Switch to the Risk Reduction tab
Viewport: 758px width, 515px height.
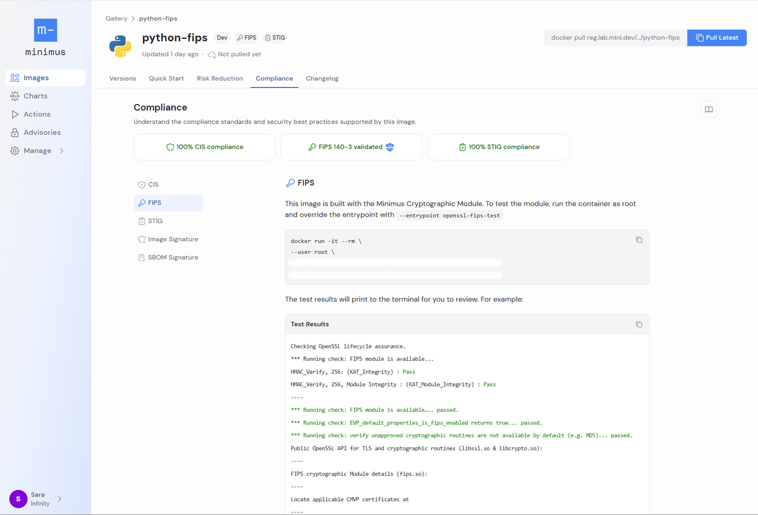tap(220, 78)
